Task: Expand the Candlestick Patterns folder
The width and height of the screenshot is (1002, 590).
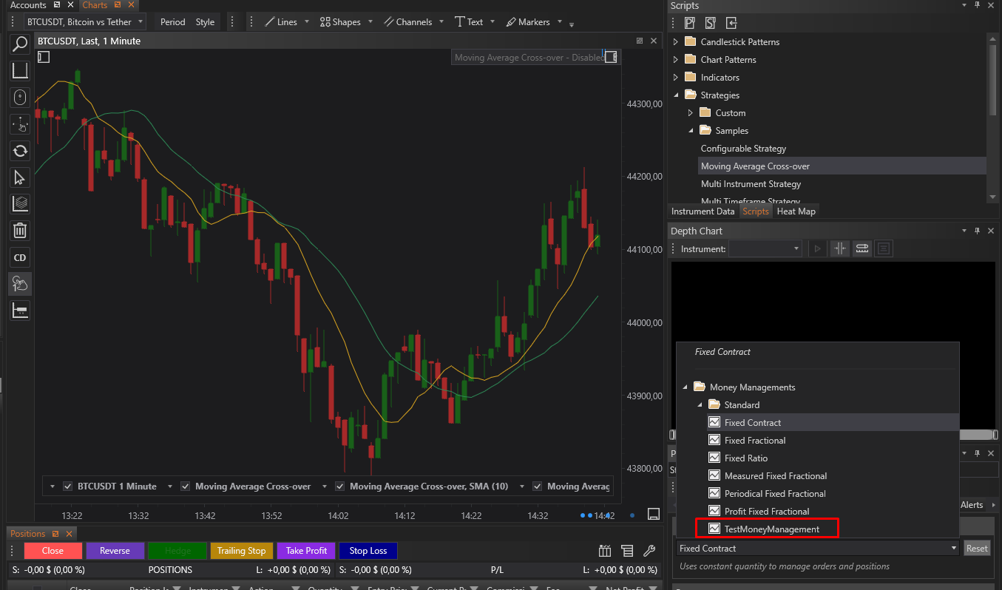Action: pyautogui.click(x=675, y=42)
